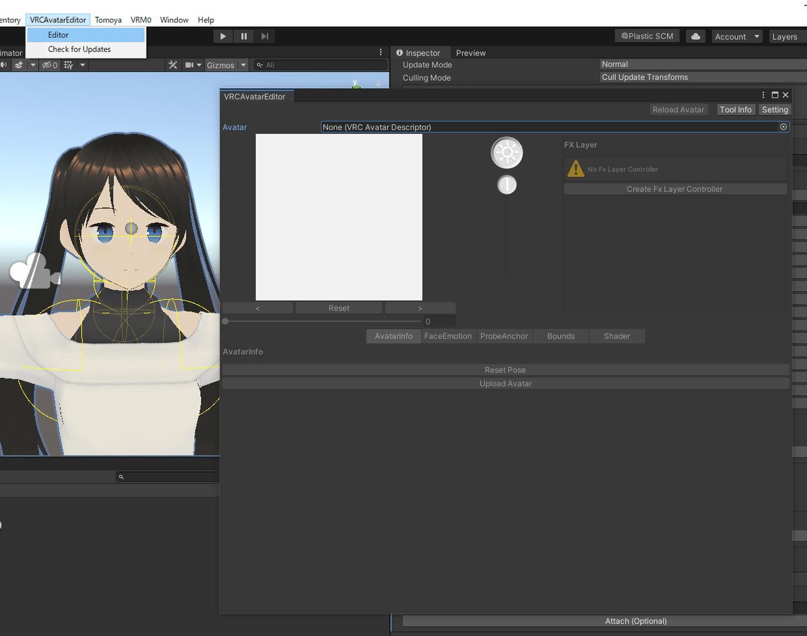The width and height of the screenshot is (807, 636).
Task: Open the VRM0 menu
Action: (141, 20)
